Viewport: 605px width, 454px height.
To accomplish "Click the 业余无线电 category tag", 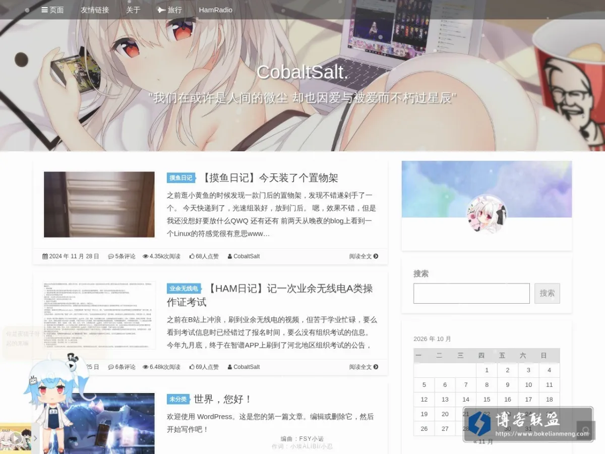I will tap(184, 288).
